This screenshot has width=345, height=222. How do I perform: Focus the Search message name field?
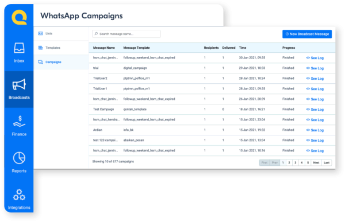click(126, 34)
